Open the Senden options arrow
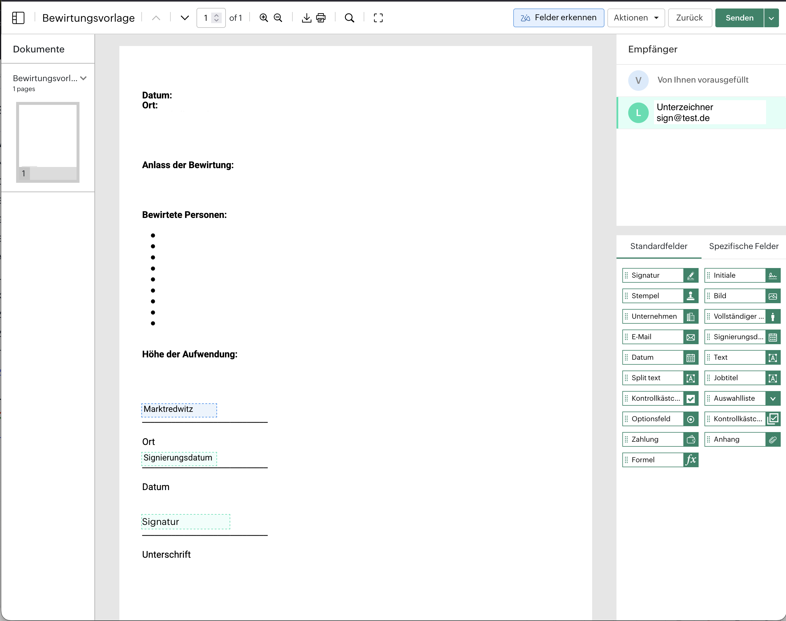 coord(771,18)
